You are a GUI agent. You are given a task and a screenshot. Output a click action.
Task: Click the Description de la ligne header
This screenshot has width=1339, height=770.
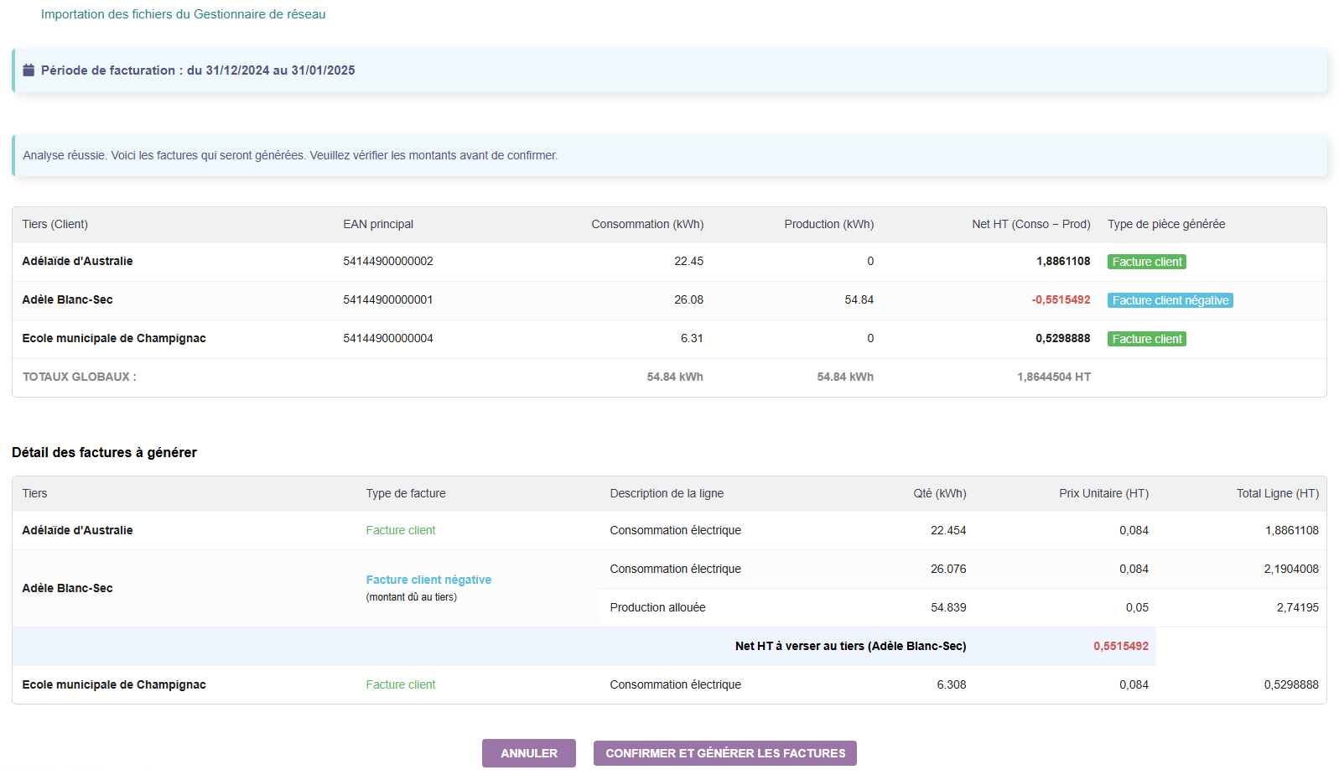click(x=667, y=493)
